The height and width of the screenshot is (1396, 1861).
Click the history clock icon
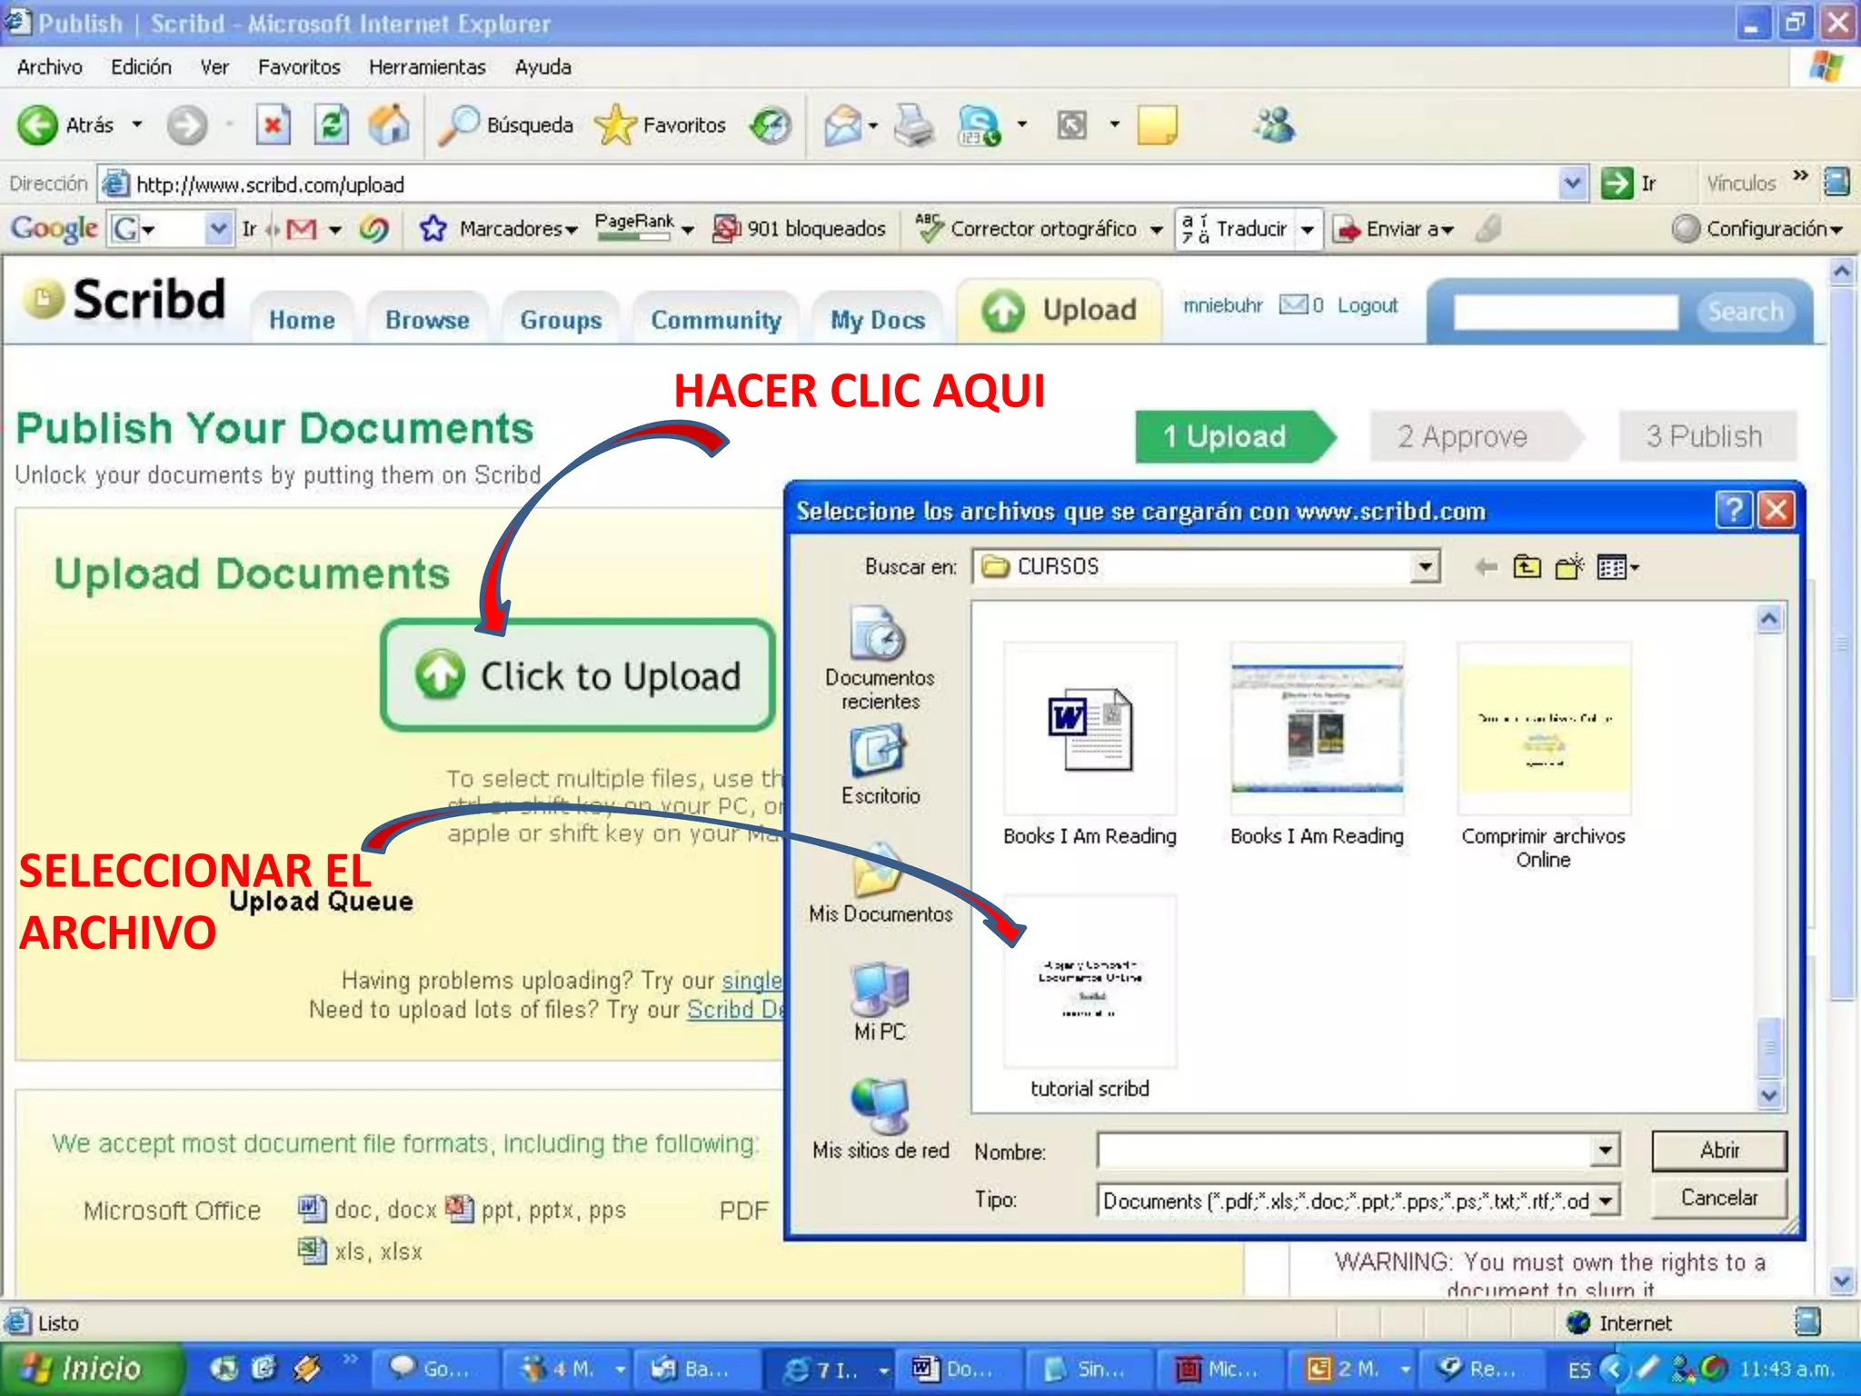(x=771, y=125)
